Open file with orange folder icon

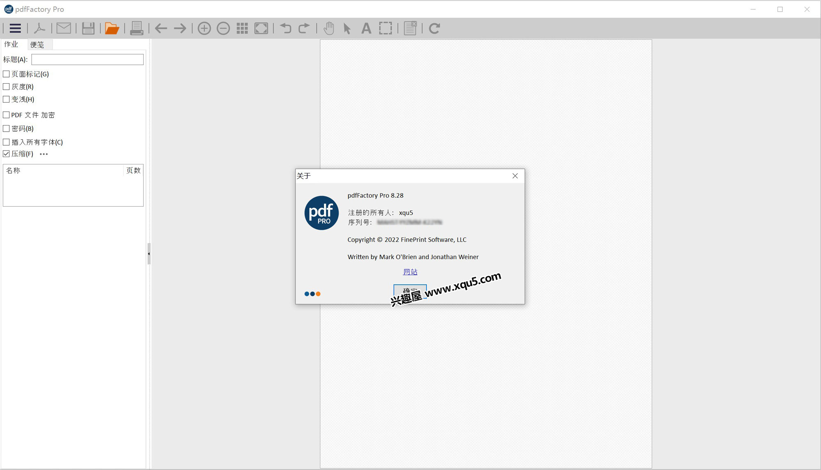[112, 28]
